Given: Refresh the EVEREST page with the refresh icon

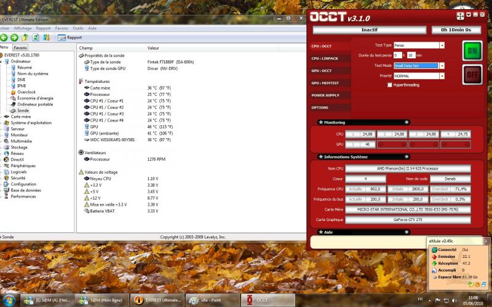Looking at the screenshot, I should [x=36, y=37].
